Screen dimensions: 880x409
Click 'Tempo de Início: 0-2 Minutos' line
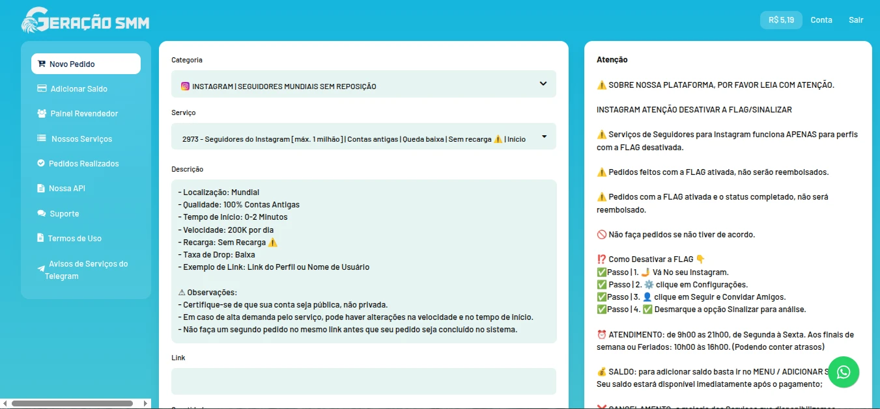[232, 217]
